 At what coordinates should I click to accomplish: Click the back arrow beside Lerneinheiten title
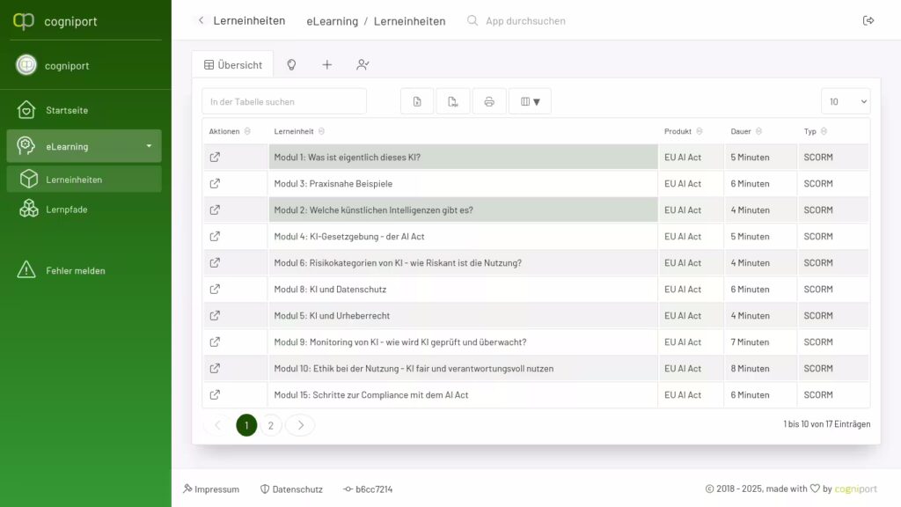[x=201, y=20]
